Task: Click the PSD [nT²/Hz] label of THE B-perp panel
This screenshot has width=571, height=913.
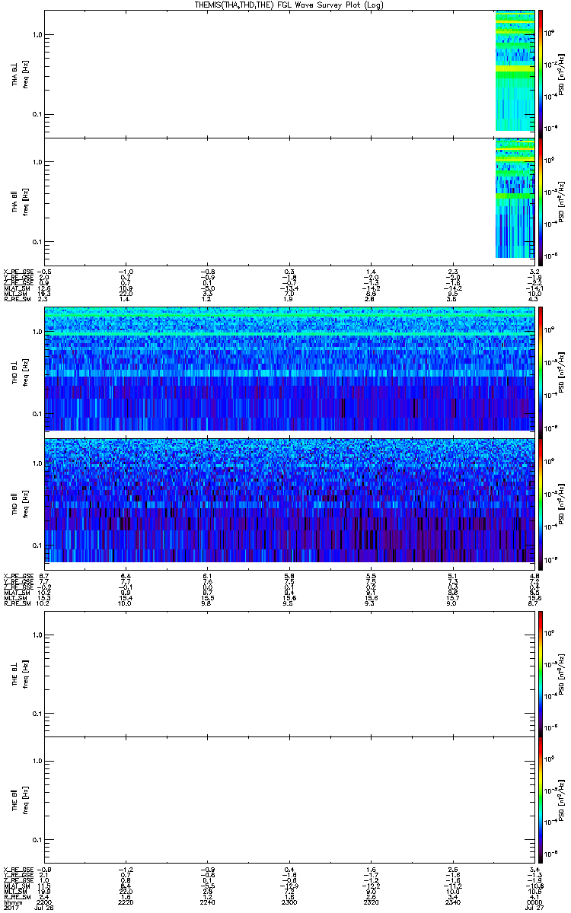Action: point(560,673)
